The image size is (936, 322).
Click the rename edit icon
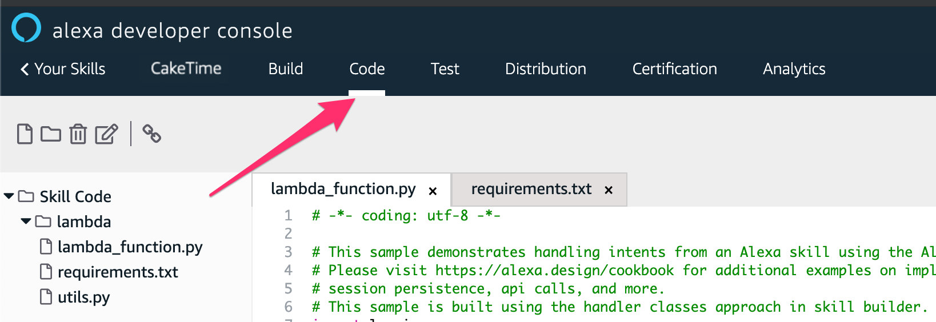tap(106, 134)
